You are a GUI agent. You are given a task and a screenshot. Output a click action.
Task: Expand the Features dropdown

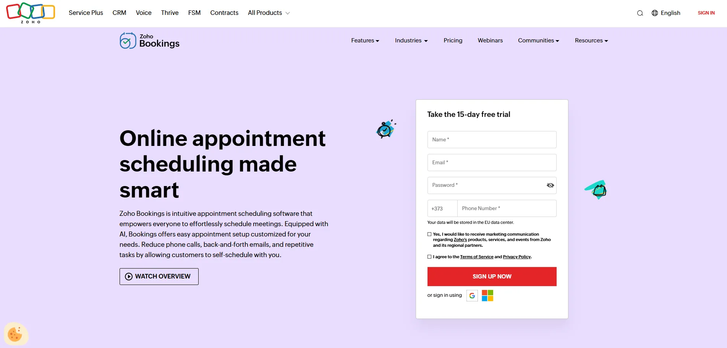[365, 40]
